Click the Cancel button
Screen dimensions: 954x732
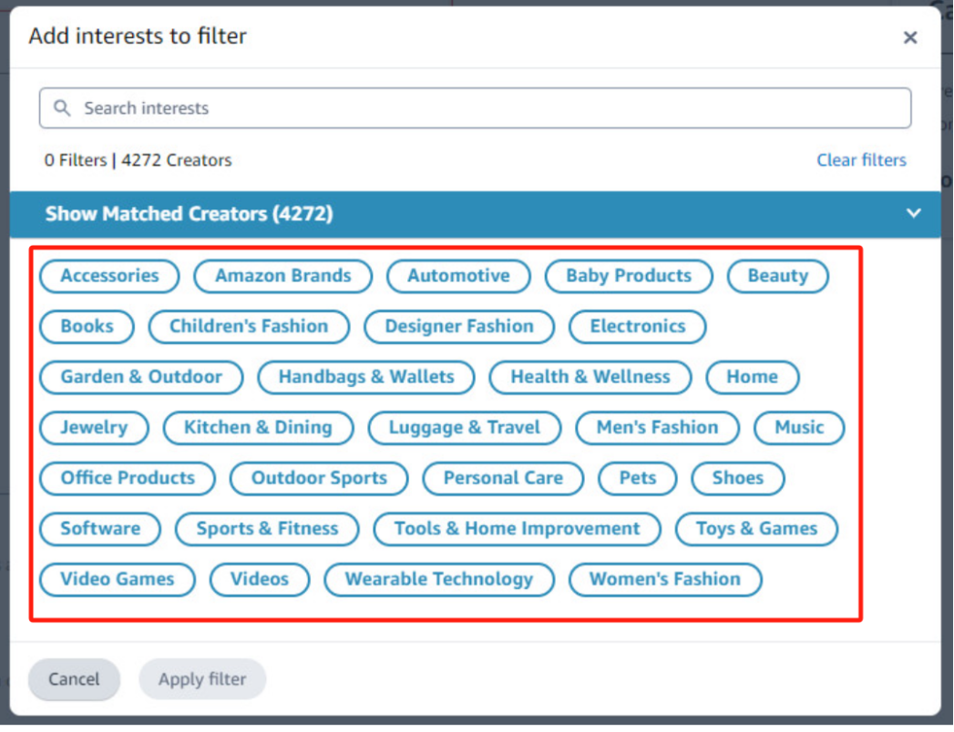coord(74,678)
